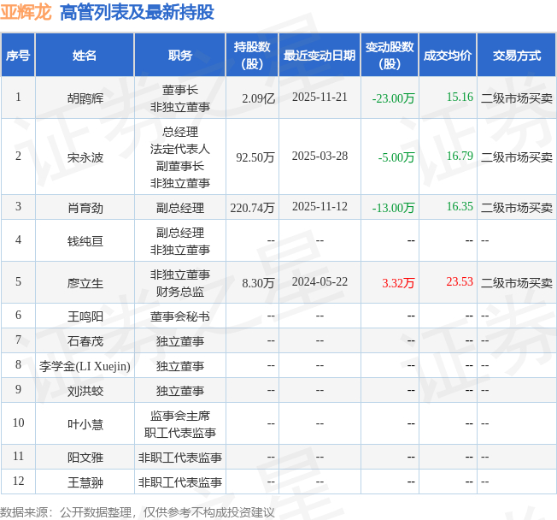Click the 变动股数(股) column header
This screenshot has height=520, width=557.
[390, 55]
